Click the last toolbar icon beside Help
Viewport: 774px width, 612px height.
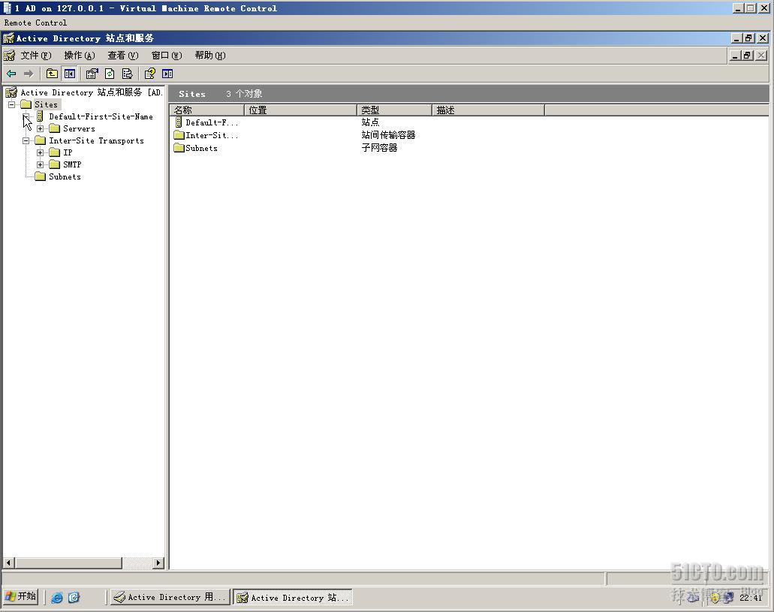click(x=167, y=74)
